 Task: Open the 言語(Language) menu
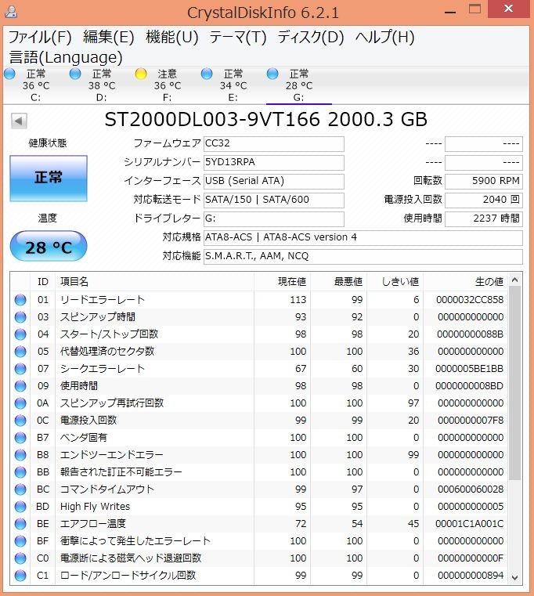coord(66,57)
